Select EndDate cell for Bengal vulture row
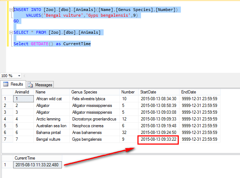 [200, 139]
